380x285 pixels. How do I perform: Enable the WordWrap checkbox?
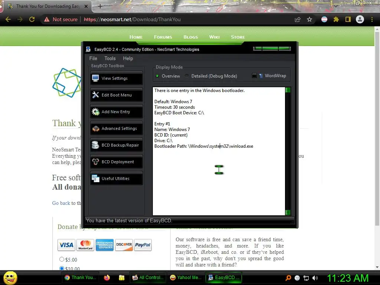pos(254,76)
